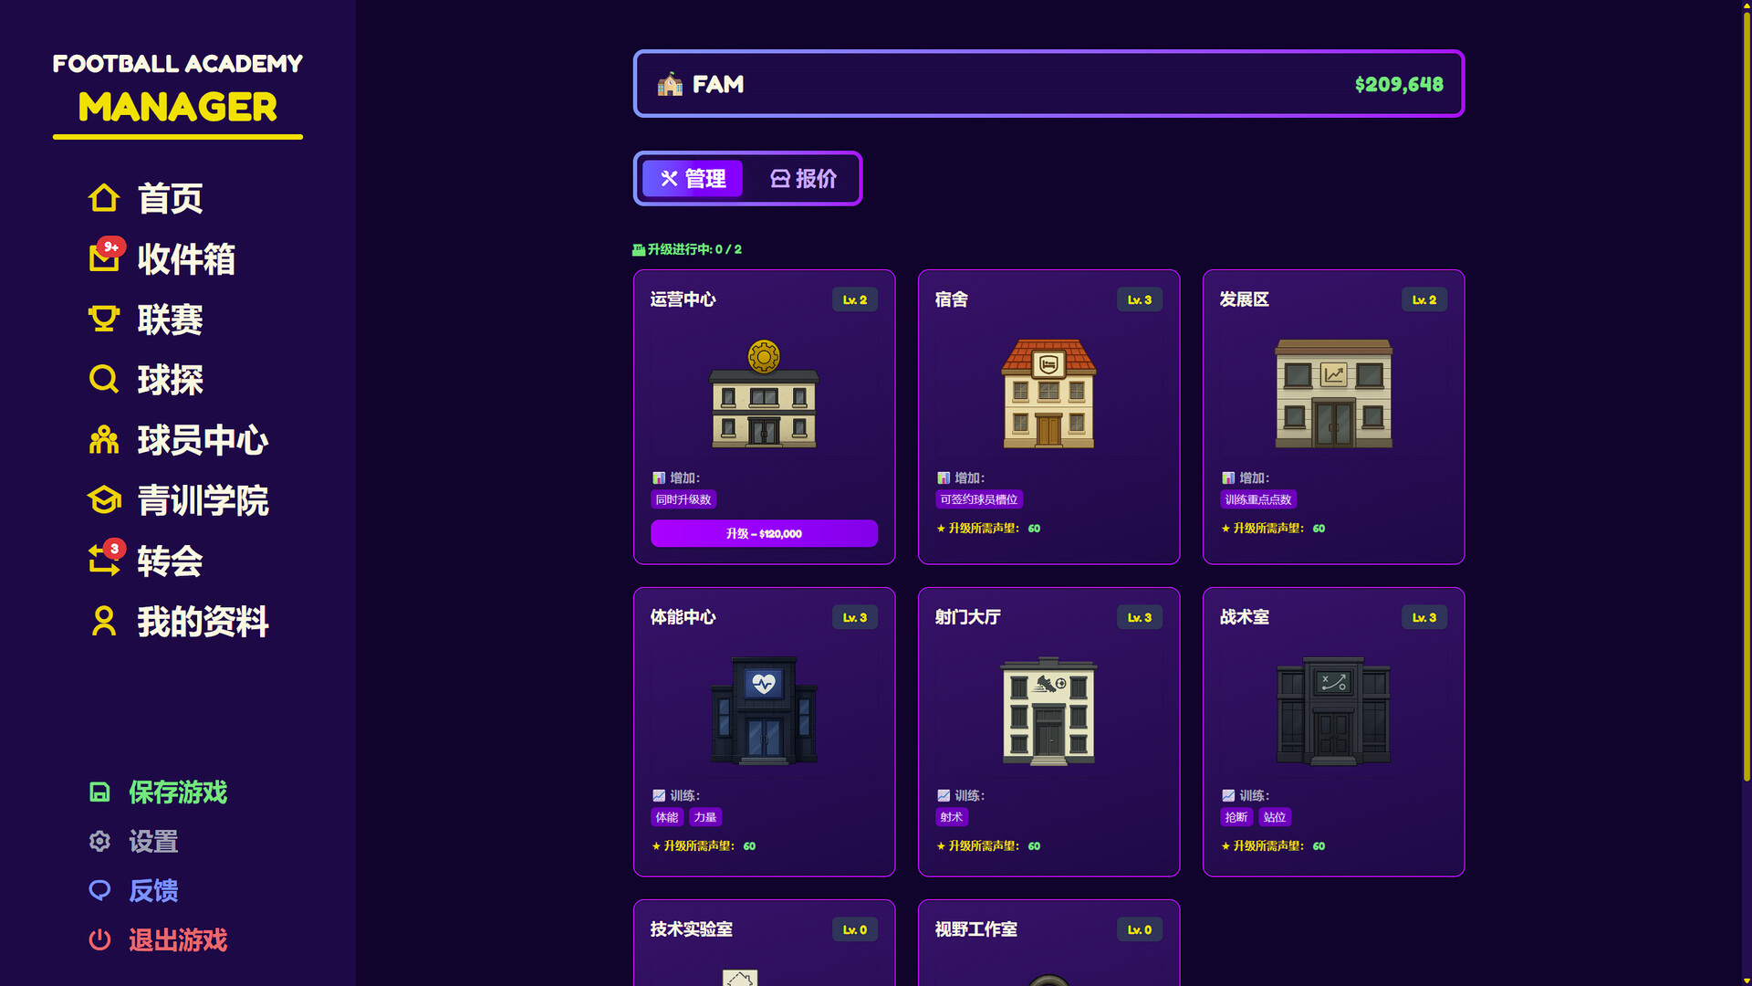Image resolution: width=1752 pixels, height=986 pixels.
Task: Click the 升级 -$120,000 upgrade button
Action: click(x=764, y=534)
